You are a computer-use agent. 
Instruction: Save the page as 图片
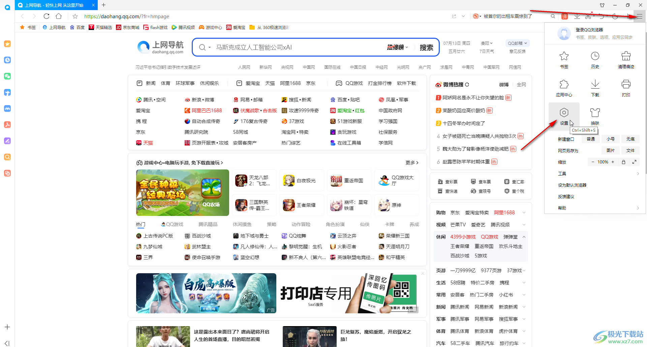click(611, 151)
